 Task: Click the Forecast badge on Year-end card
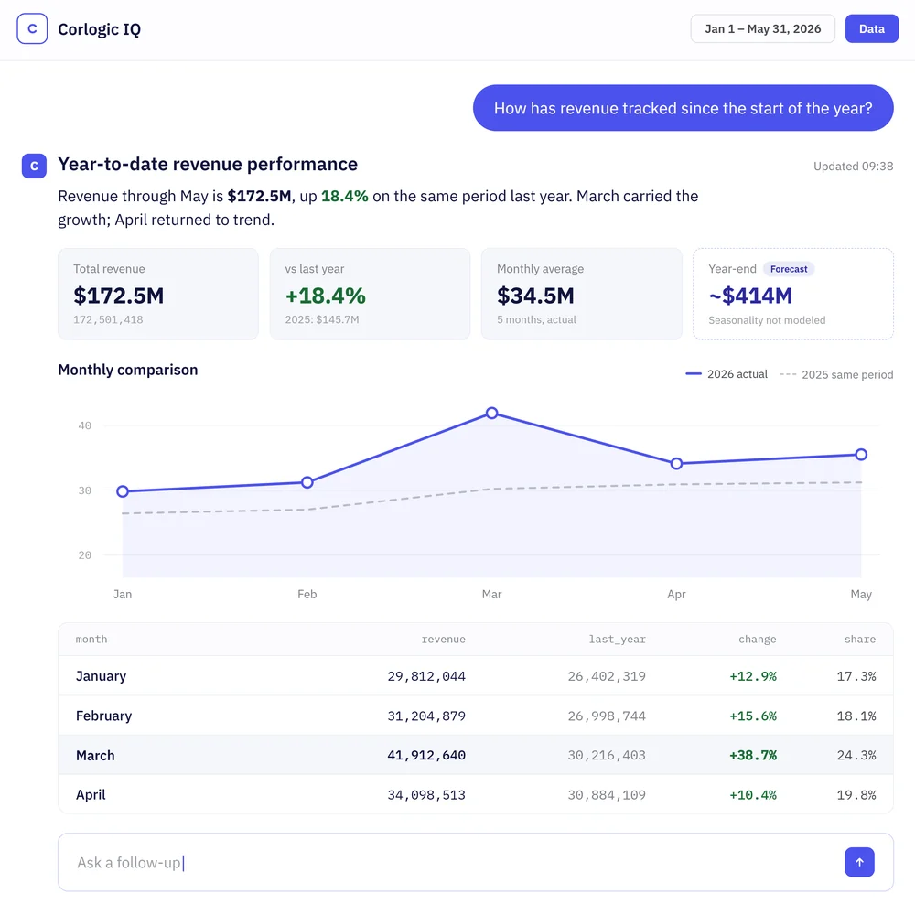coord(789,269)
